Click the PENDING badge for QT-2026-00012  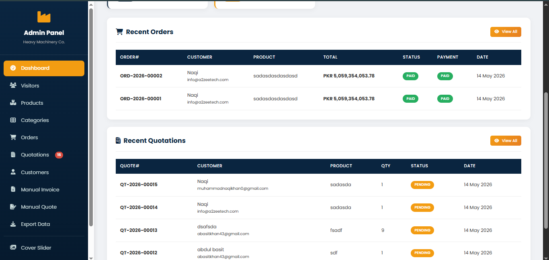(422, 253)
